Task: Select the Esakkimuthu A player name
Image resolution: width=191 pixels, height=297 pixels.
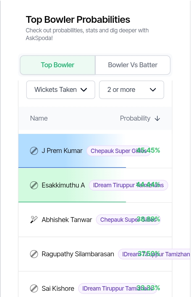Action: click(63, 185)
